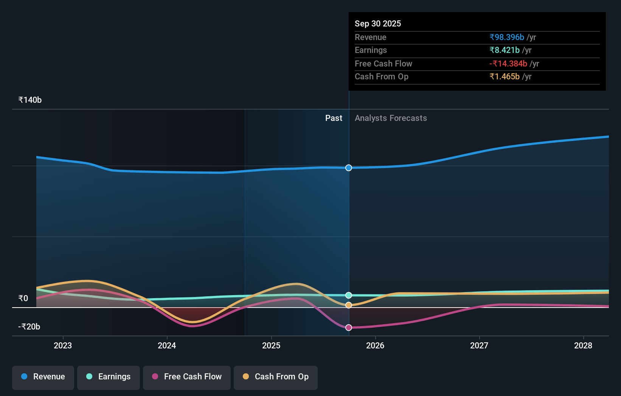621x396 pixels.
Task: Switch to Analysts Forecasts section
Action: coord(391,118)
